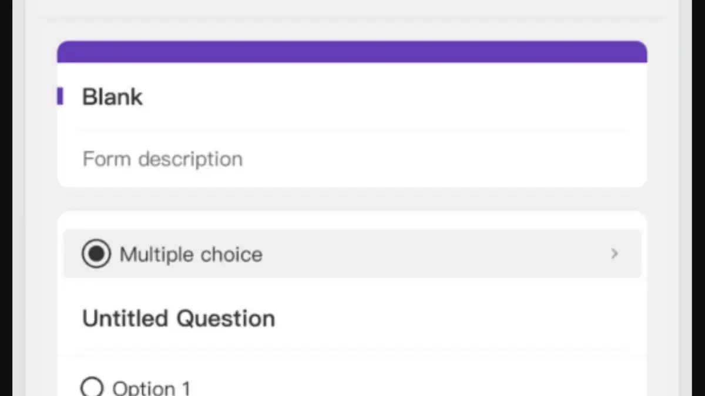Click the thin horizontal line above purple banner

click(351, 19)
